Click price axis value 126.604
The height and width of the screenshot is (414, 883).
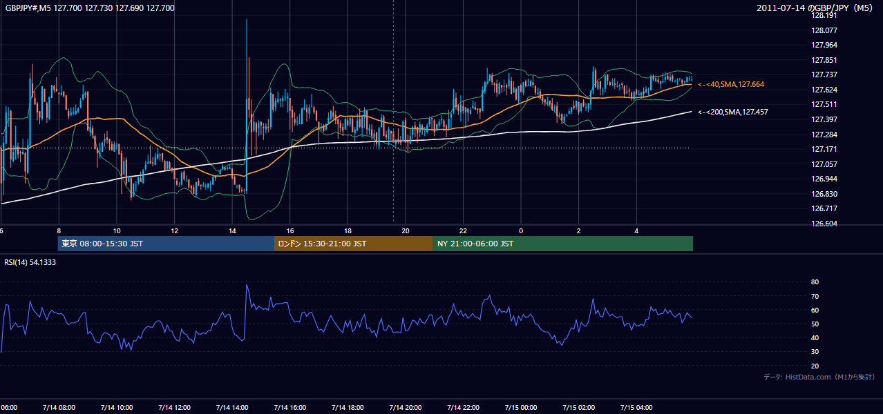click(x=824, y=224)
